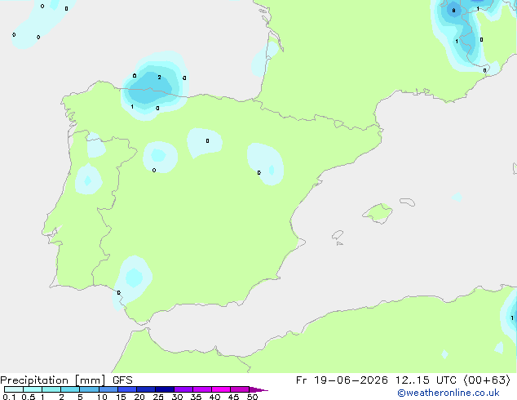The width and height of the screenshot is (517, 400).
Task: Pick the 25–30 mm dark navy legend swatch
Action: [165, 389]
